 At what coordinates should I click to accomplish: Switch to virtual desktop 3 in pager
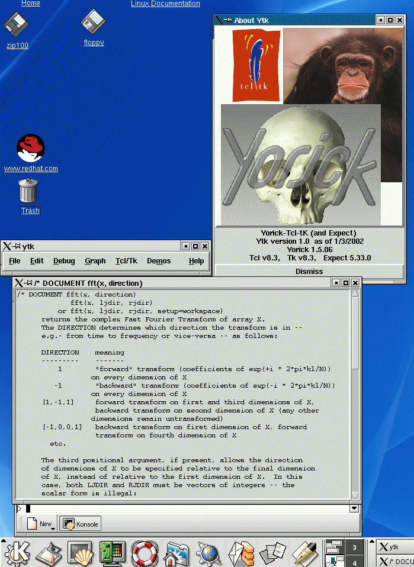click(355, 547)
